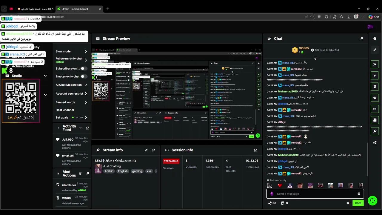Open Just Chatting category link
Screen dimensions: 382x215
click(112, 166)
